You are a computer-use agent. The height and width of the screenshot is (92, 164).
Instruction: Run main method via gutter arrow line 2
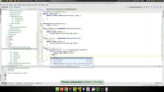click(40, 15)
